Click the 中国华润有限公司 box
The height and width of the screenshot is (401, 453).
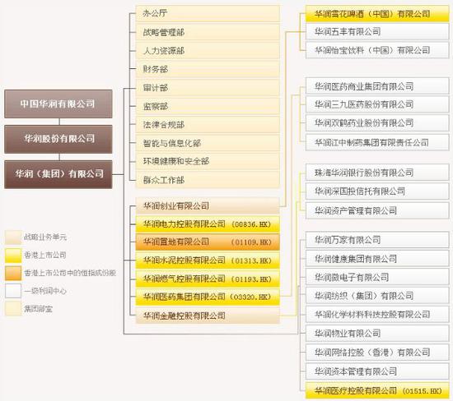(58, 104)
